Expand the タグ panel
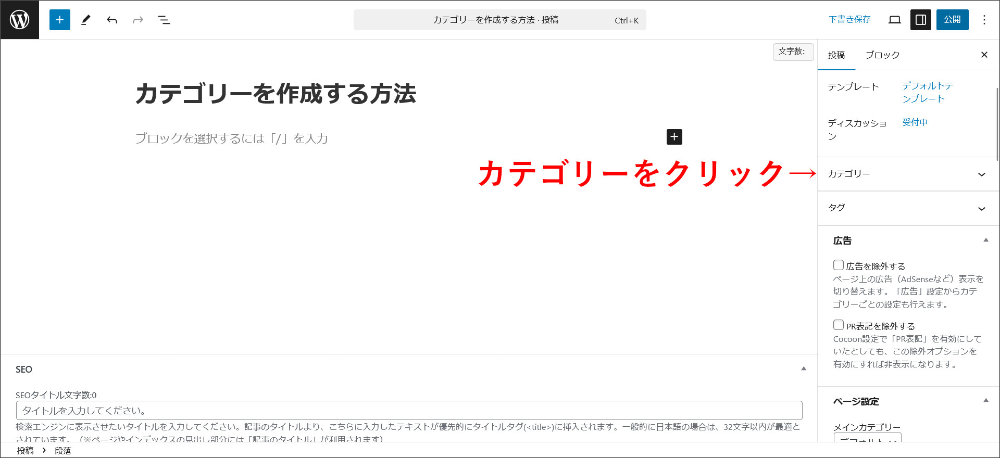This screenshot has width=1000, height=458. (908, 208)
